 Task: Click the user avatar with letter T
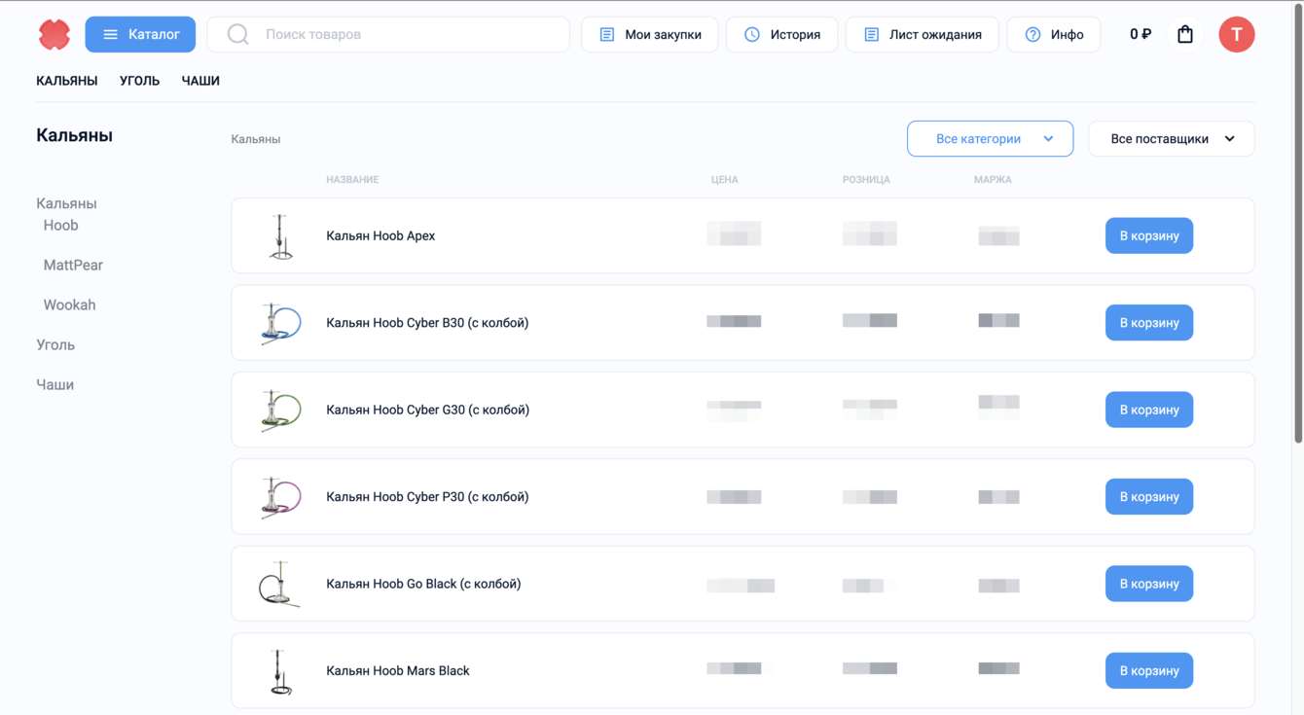click(x=1236, y=35)
